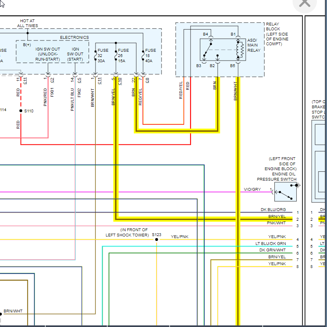Click the S110 splice dot
This screenshot has width=327, height=327.
[x=21, y=111]
